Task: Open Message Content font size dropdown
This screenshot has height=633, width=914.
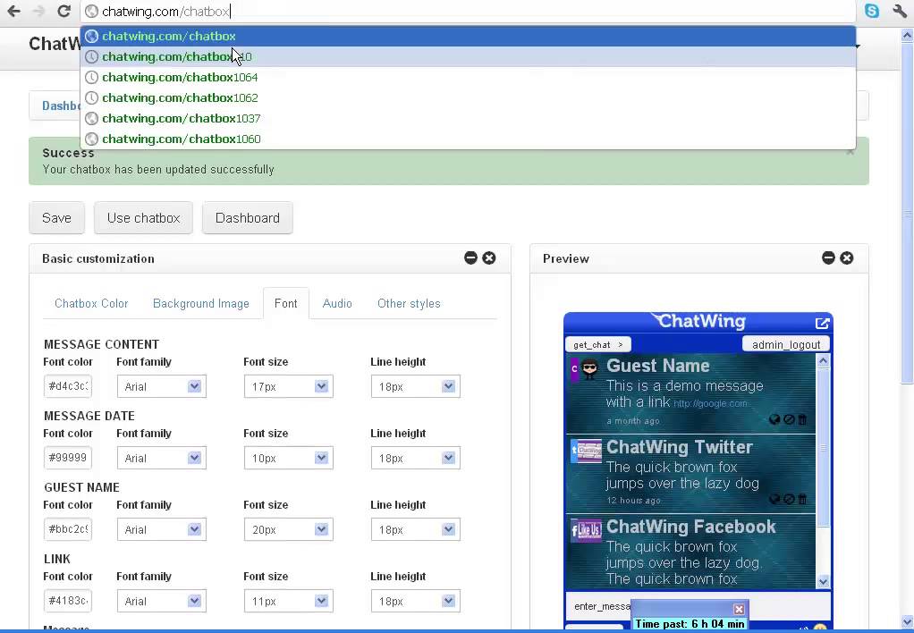Action: coord(289,386)
